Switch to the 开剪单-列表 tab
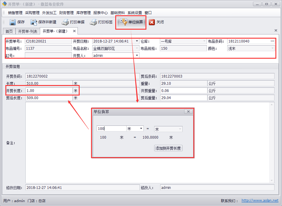282x206 pixels. 28,31
